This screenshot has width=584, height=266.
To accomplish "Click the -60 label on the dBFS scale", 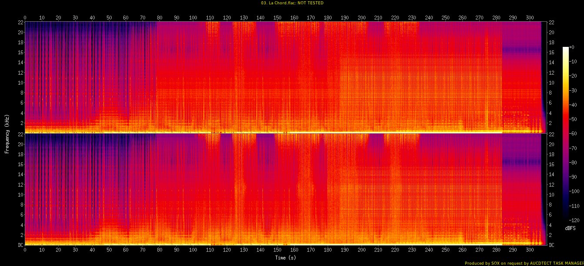I will point(573,134).
